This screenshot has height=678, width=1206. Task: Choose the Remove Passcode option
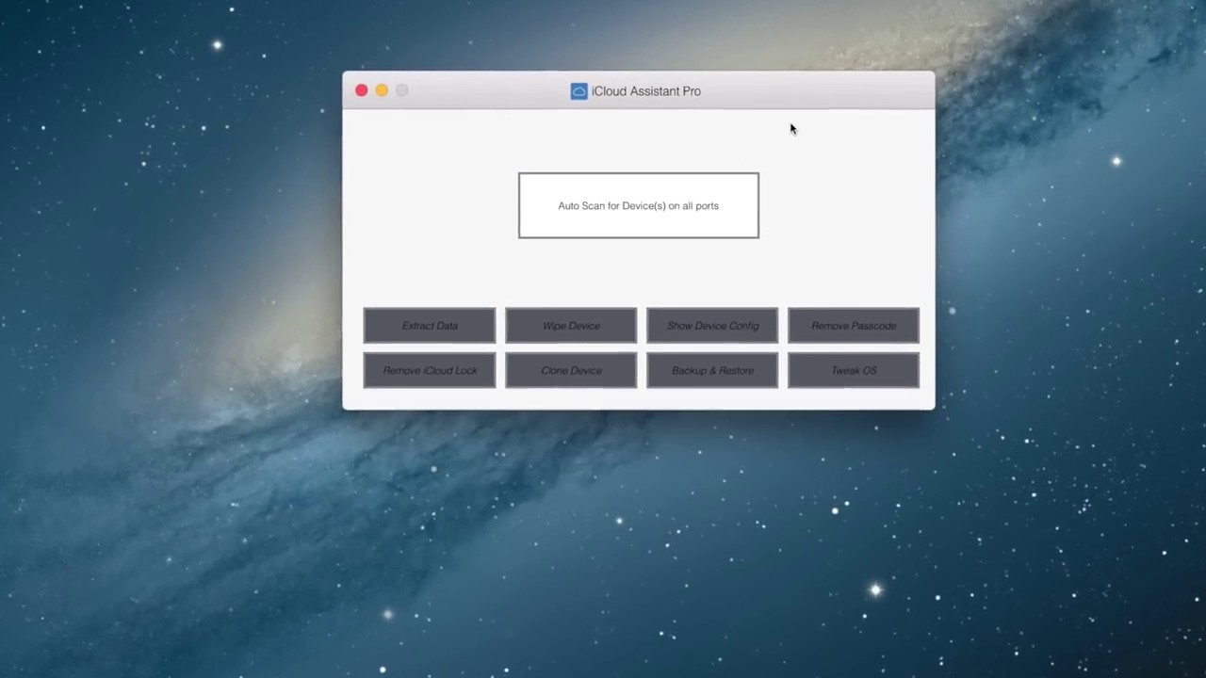(854, 326)
